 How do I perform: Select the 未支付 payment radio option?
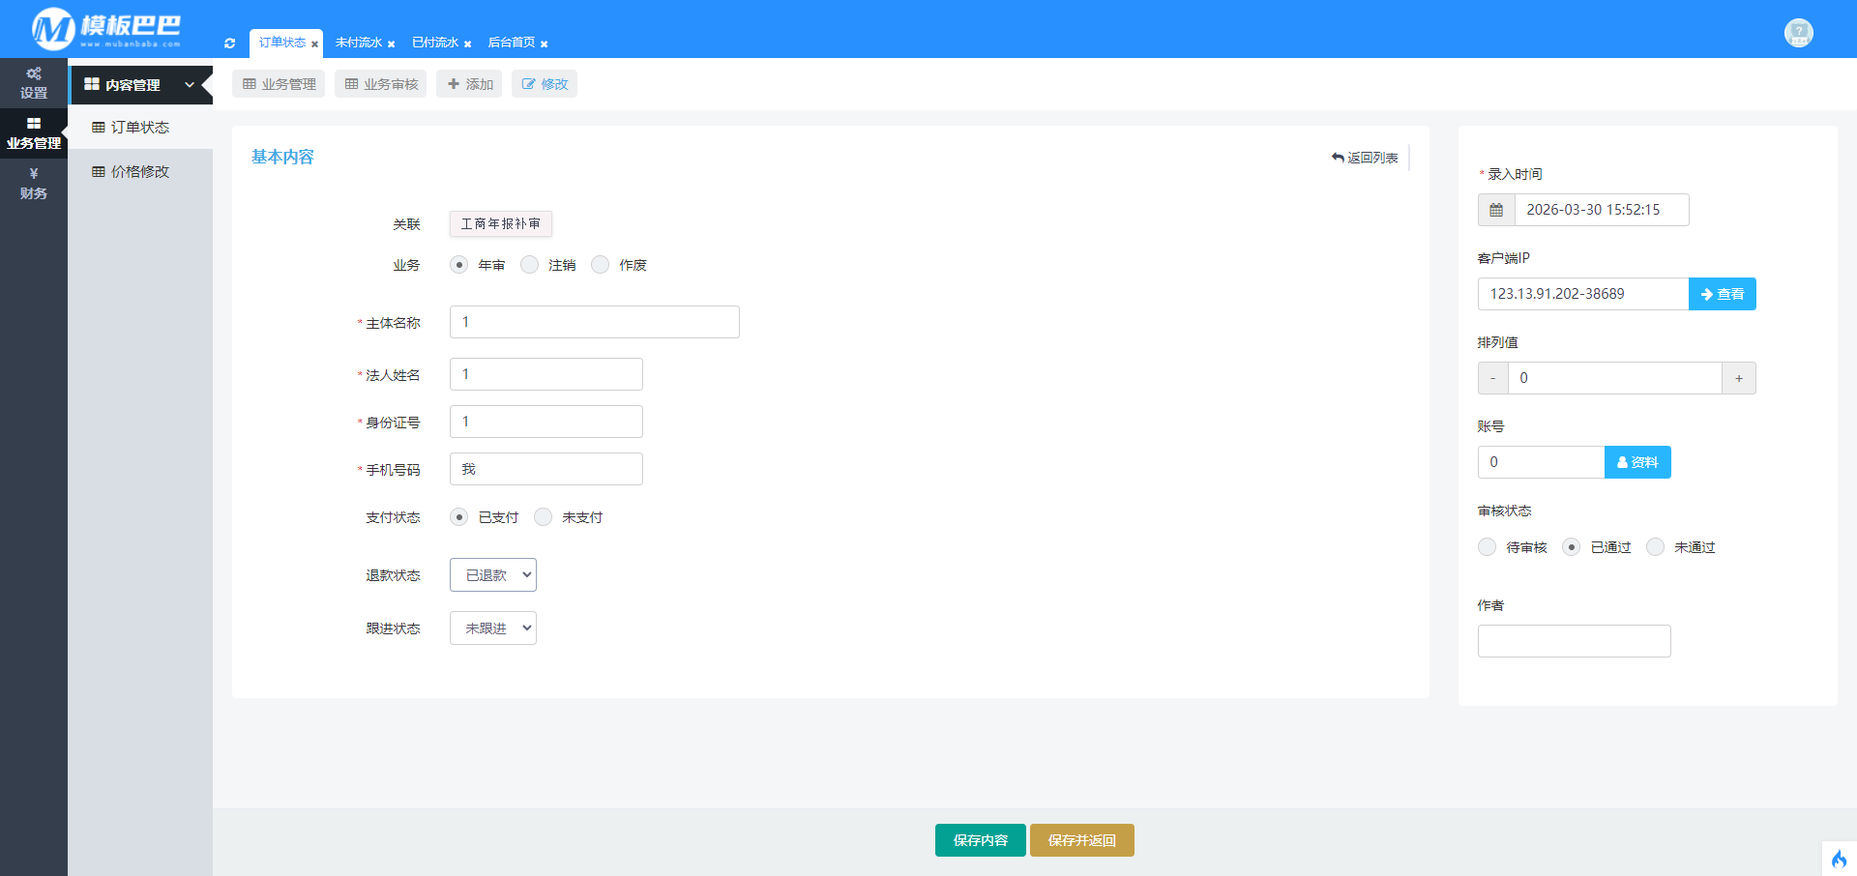coord(544,517)
